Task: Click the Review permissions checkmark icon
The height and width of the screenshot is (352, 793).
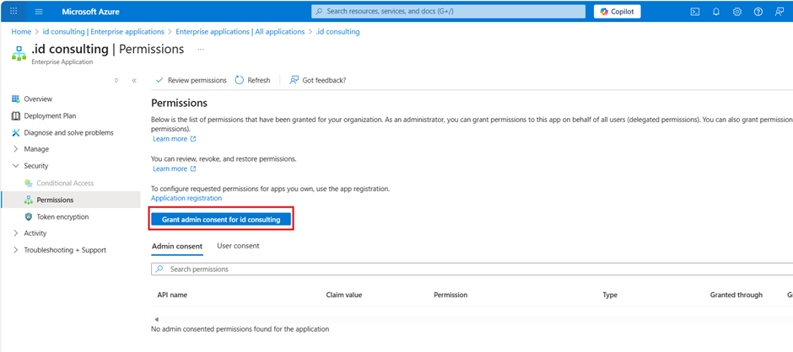Action: (159, 80)
